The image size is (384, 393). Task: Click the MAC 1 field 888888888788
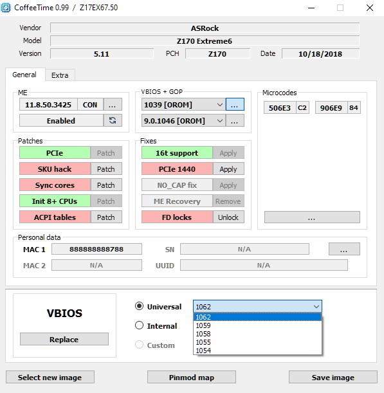[96, 249]
